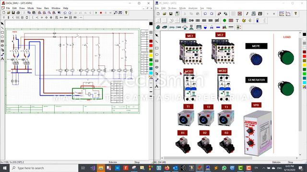Save the CADe_SIMU drawing with the disk icon
The image size is (307, 172).
13,13
